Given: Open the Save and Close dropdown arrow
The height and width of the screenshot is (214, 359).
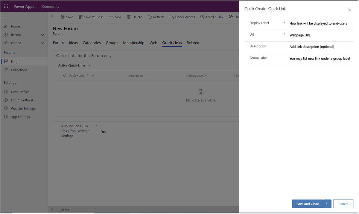Looking at the screenshot, I should click(328, 204).
